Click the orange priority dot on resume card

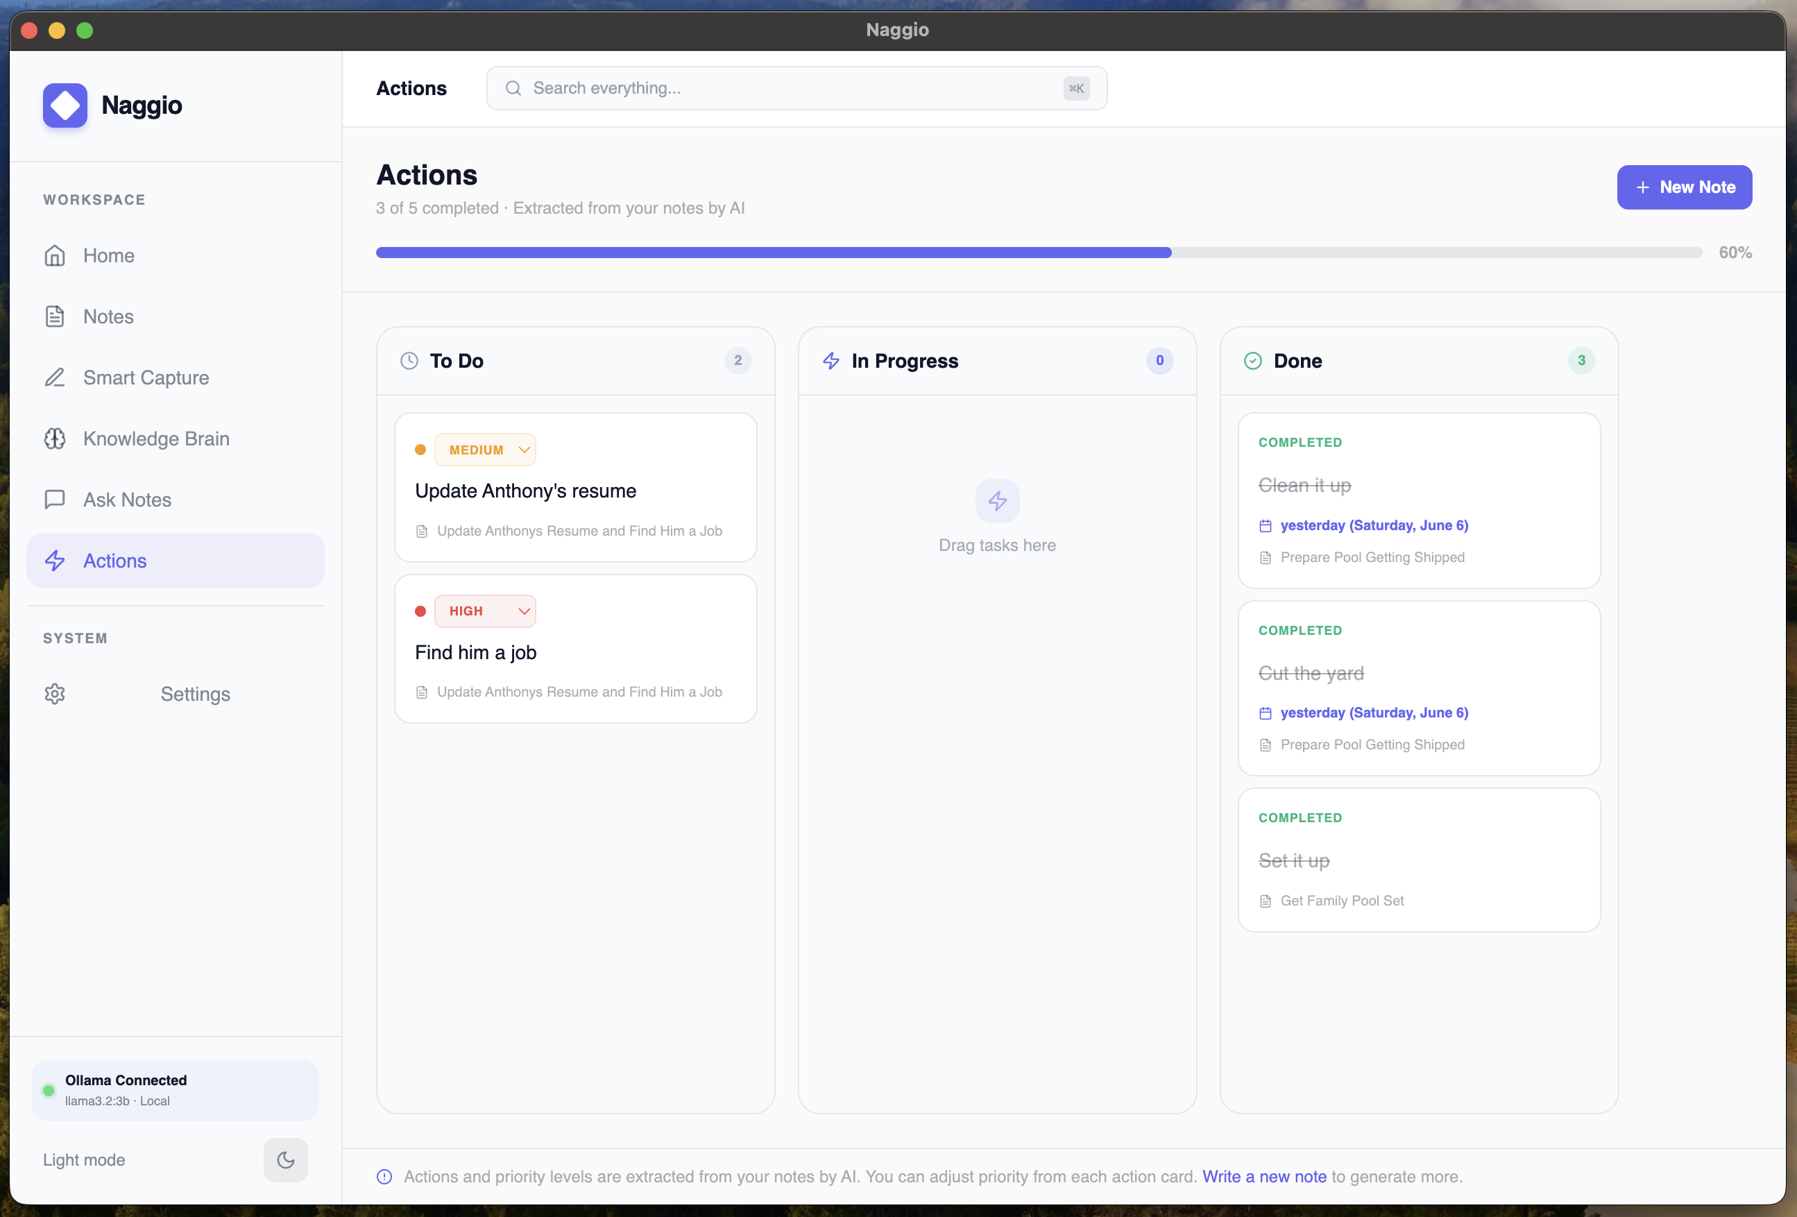420,450
